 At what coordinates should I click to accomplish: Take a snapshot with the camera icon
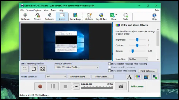(121, 86)
